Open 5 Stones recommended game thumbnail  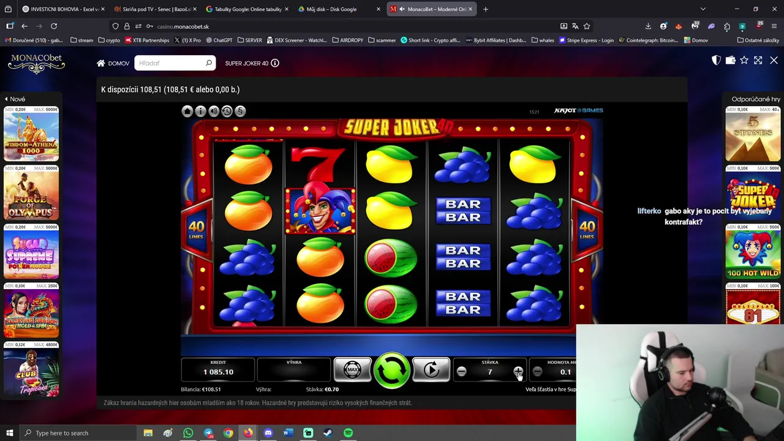tap(753, 134)
